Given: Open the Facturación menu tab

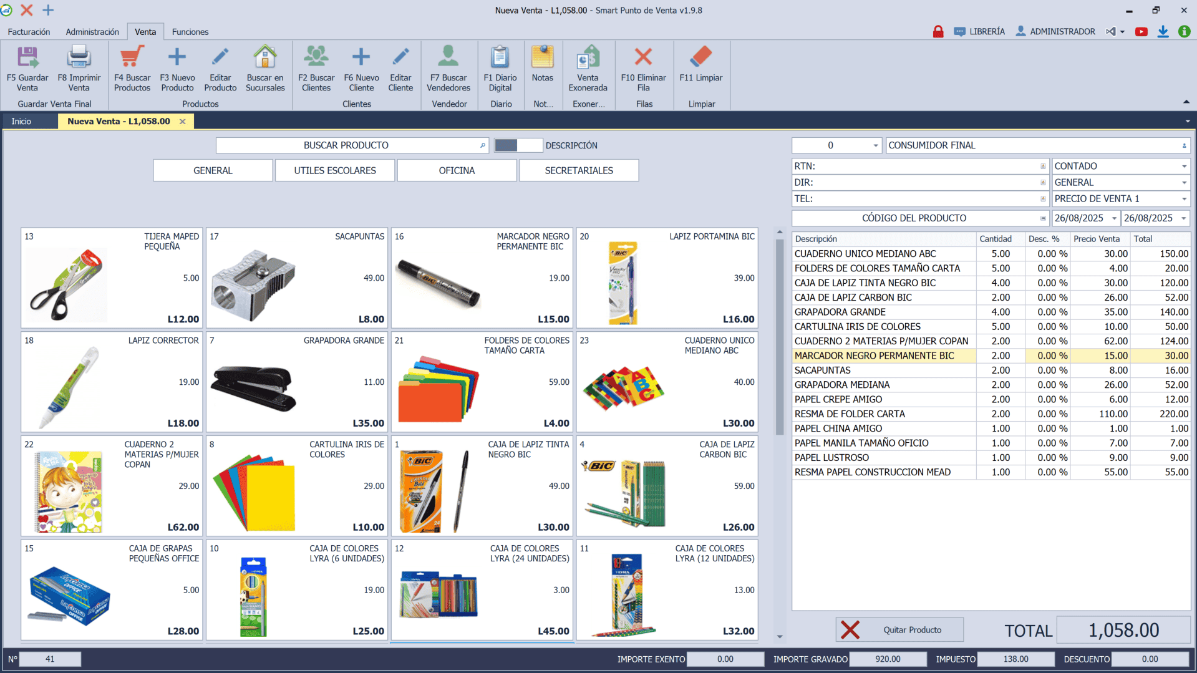Looking at the screenshot, I should click(x=29, y=32).
